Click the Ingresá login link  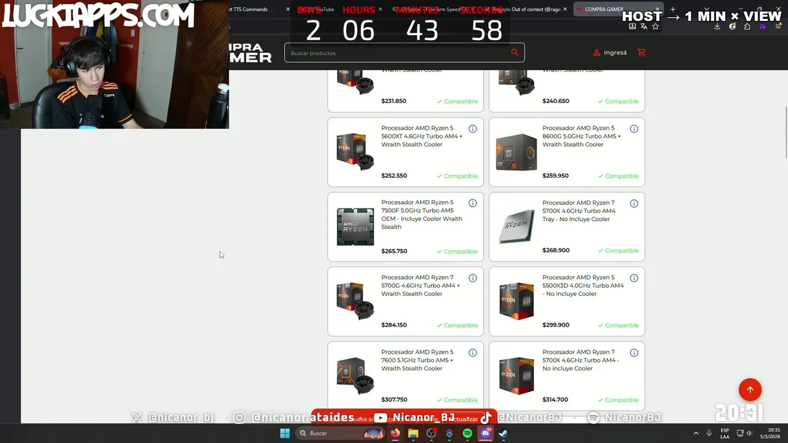pyautogui.click(x=615, y=53)
